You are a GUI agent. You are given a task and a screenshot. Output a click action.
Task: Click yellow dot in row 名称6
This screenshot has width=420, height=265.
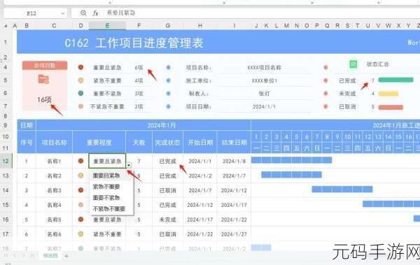80,234
